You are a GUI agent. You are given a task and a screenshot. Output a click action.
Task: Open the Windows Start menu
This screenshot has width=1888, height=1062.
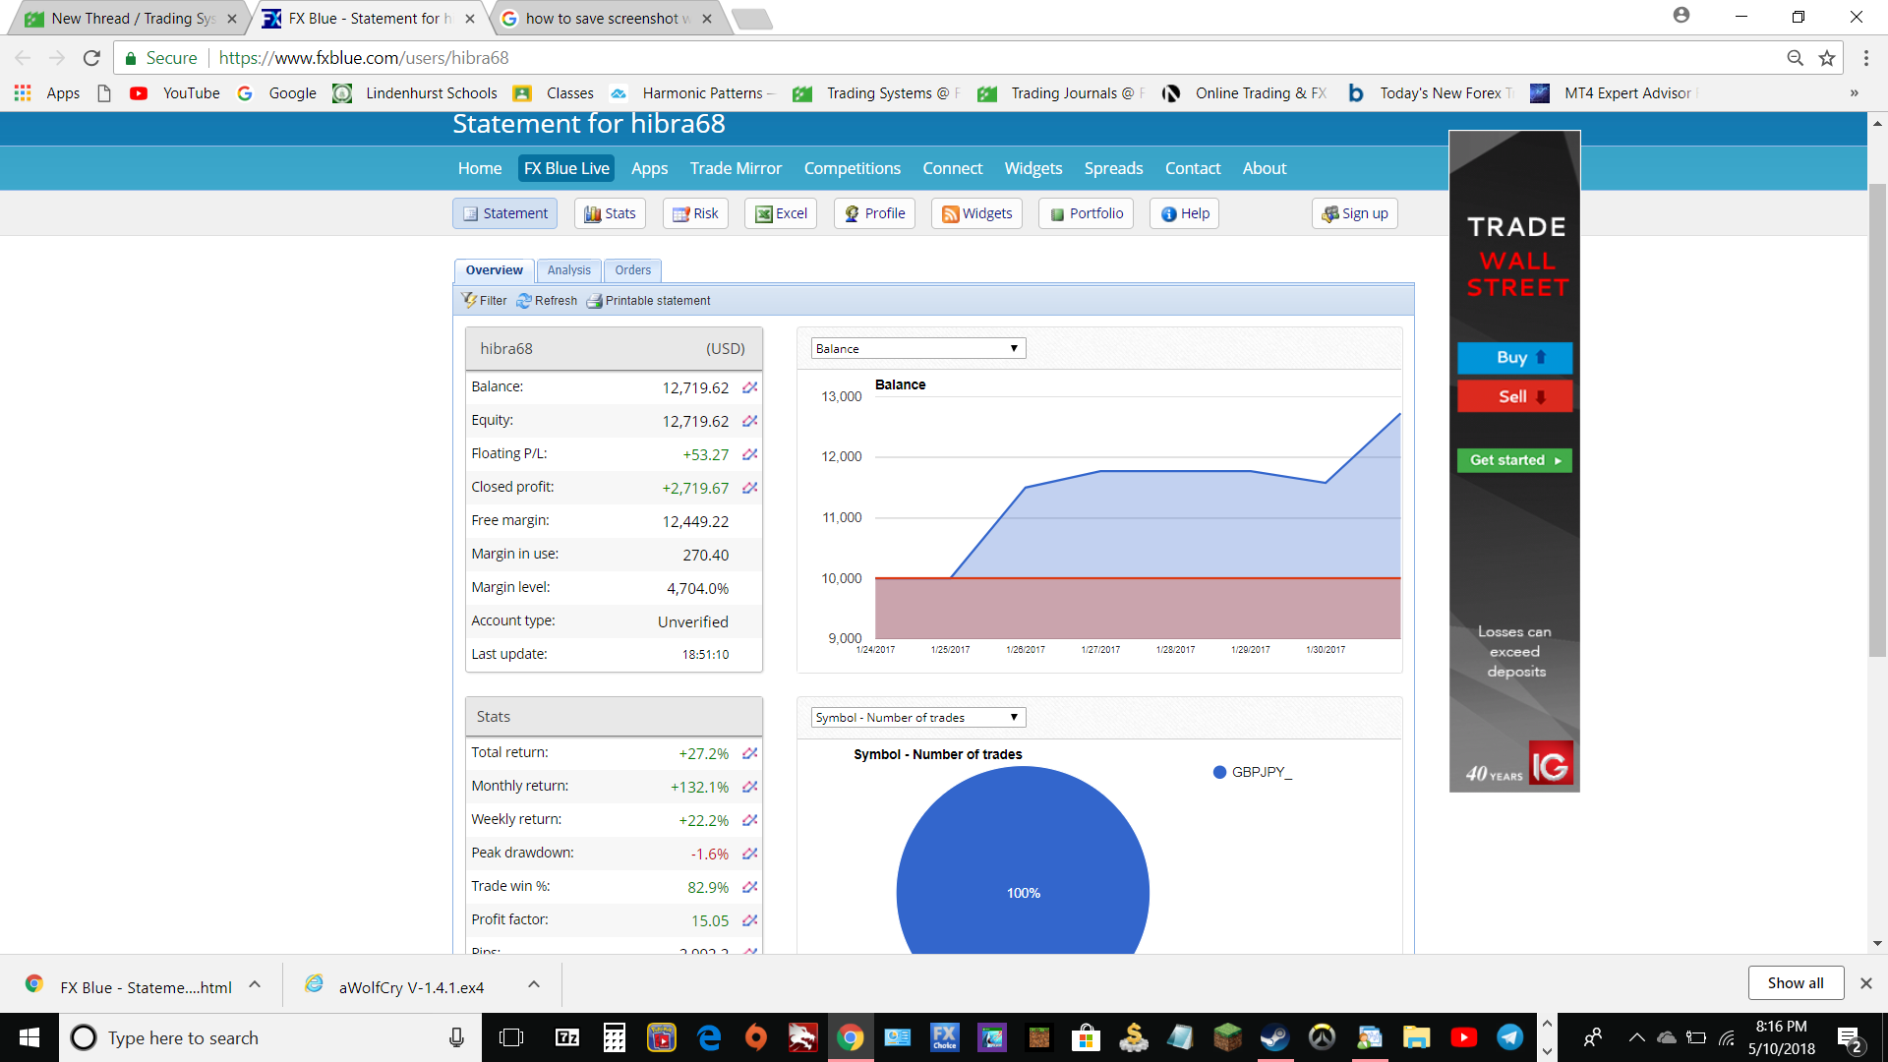click(x=29, y=1037)
